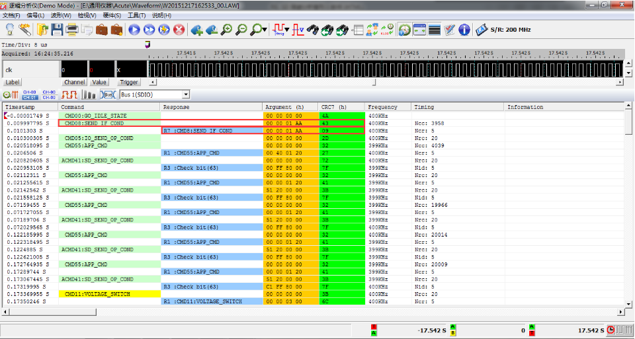Click the waveform scroll left arrow
The height and width of the screenshot is (339, 635).
[153, 82]
